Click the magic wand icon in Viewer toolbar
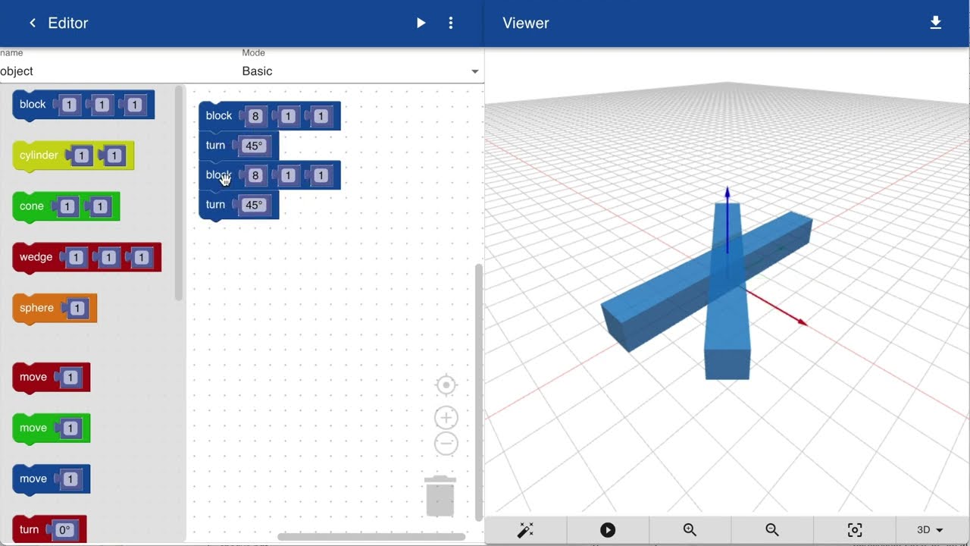This screenshot has height=546, width=970. 525,530
